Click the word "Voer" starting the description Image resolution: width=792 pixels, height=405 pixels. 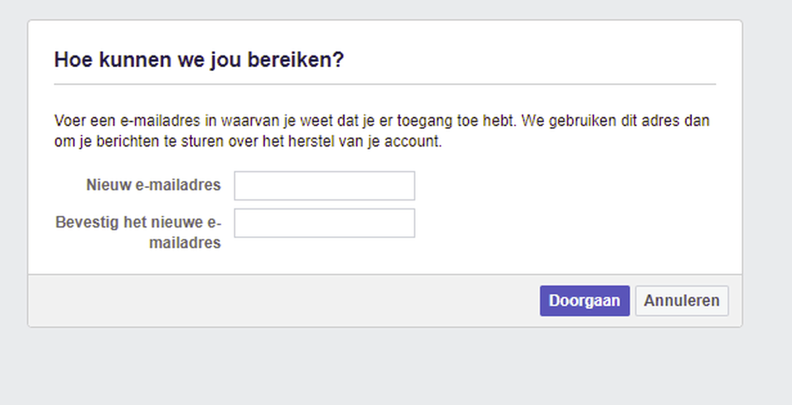click(68, 121)
